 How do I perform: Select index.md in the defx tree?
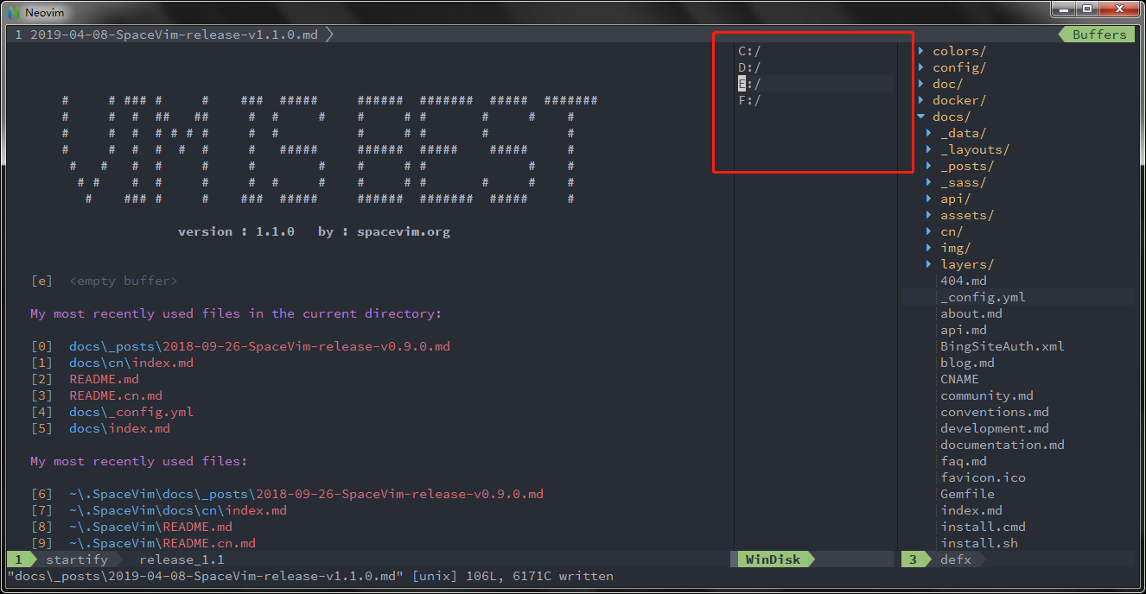[x=971, y=510]
